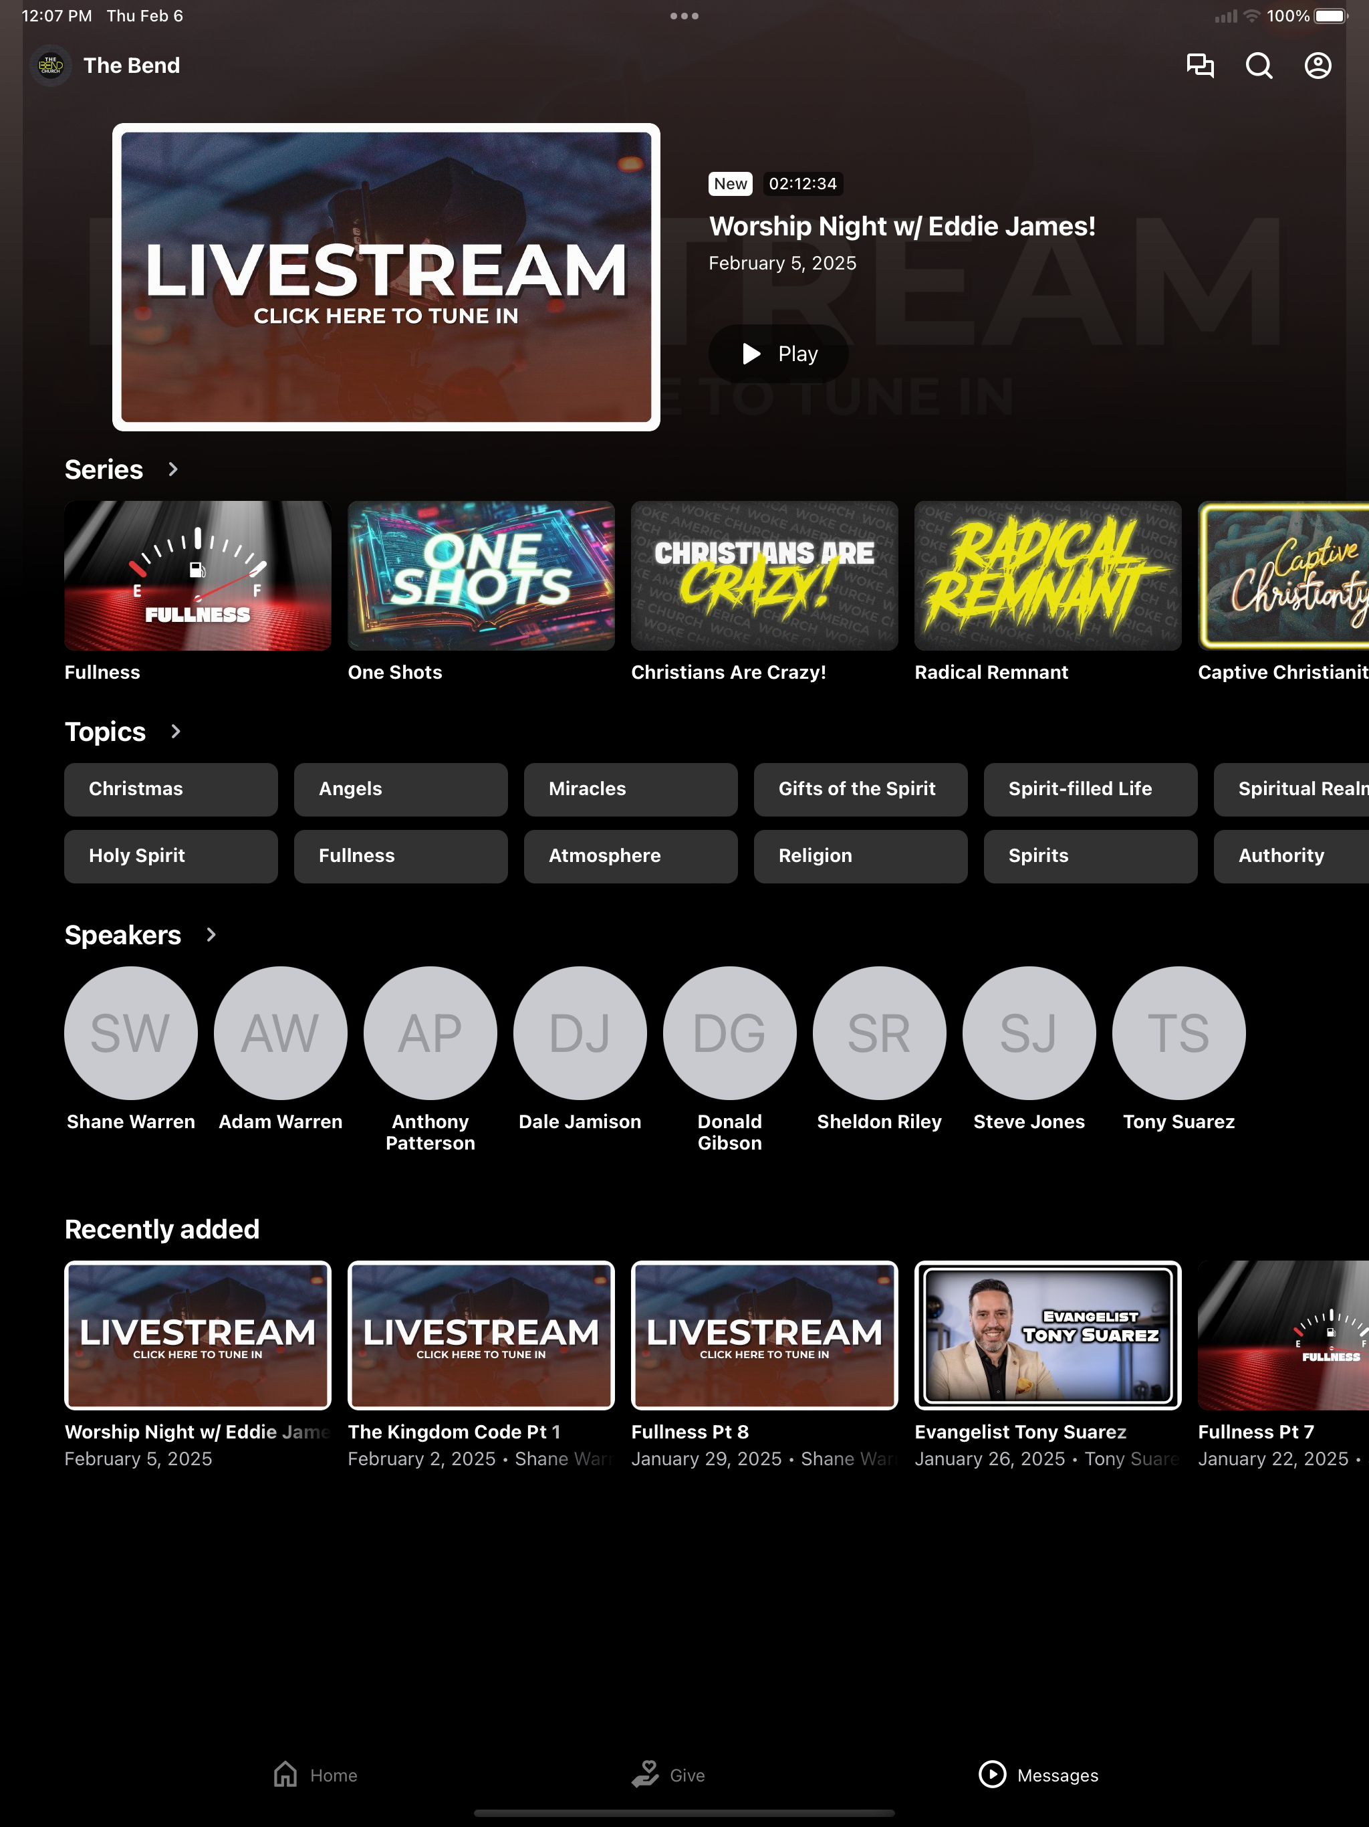This screenshot has width=1369, height=1827.
Task: Tap the 'Christians Are Crazy!' series label
Action: tap(729, 672)
